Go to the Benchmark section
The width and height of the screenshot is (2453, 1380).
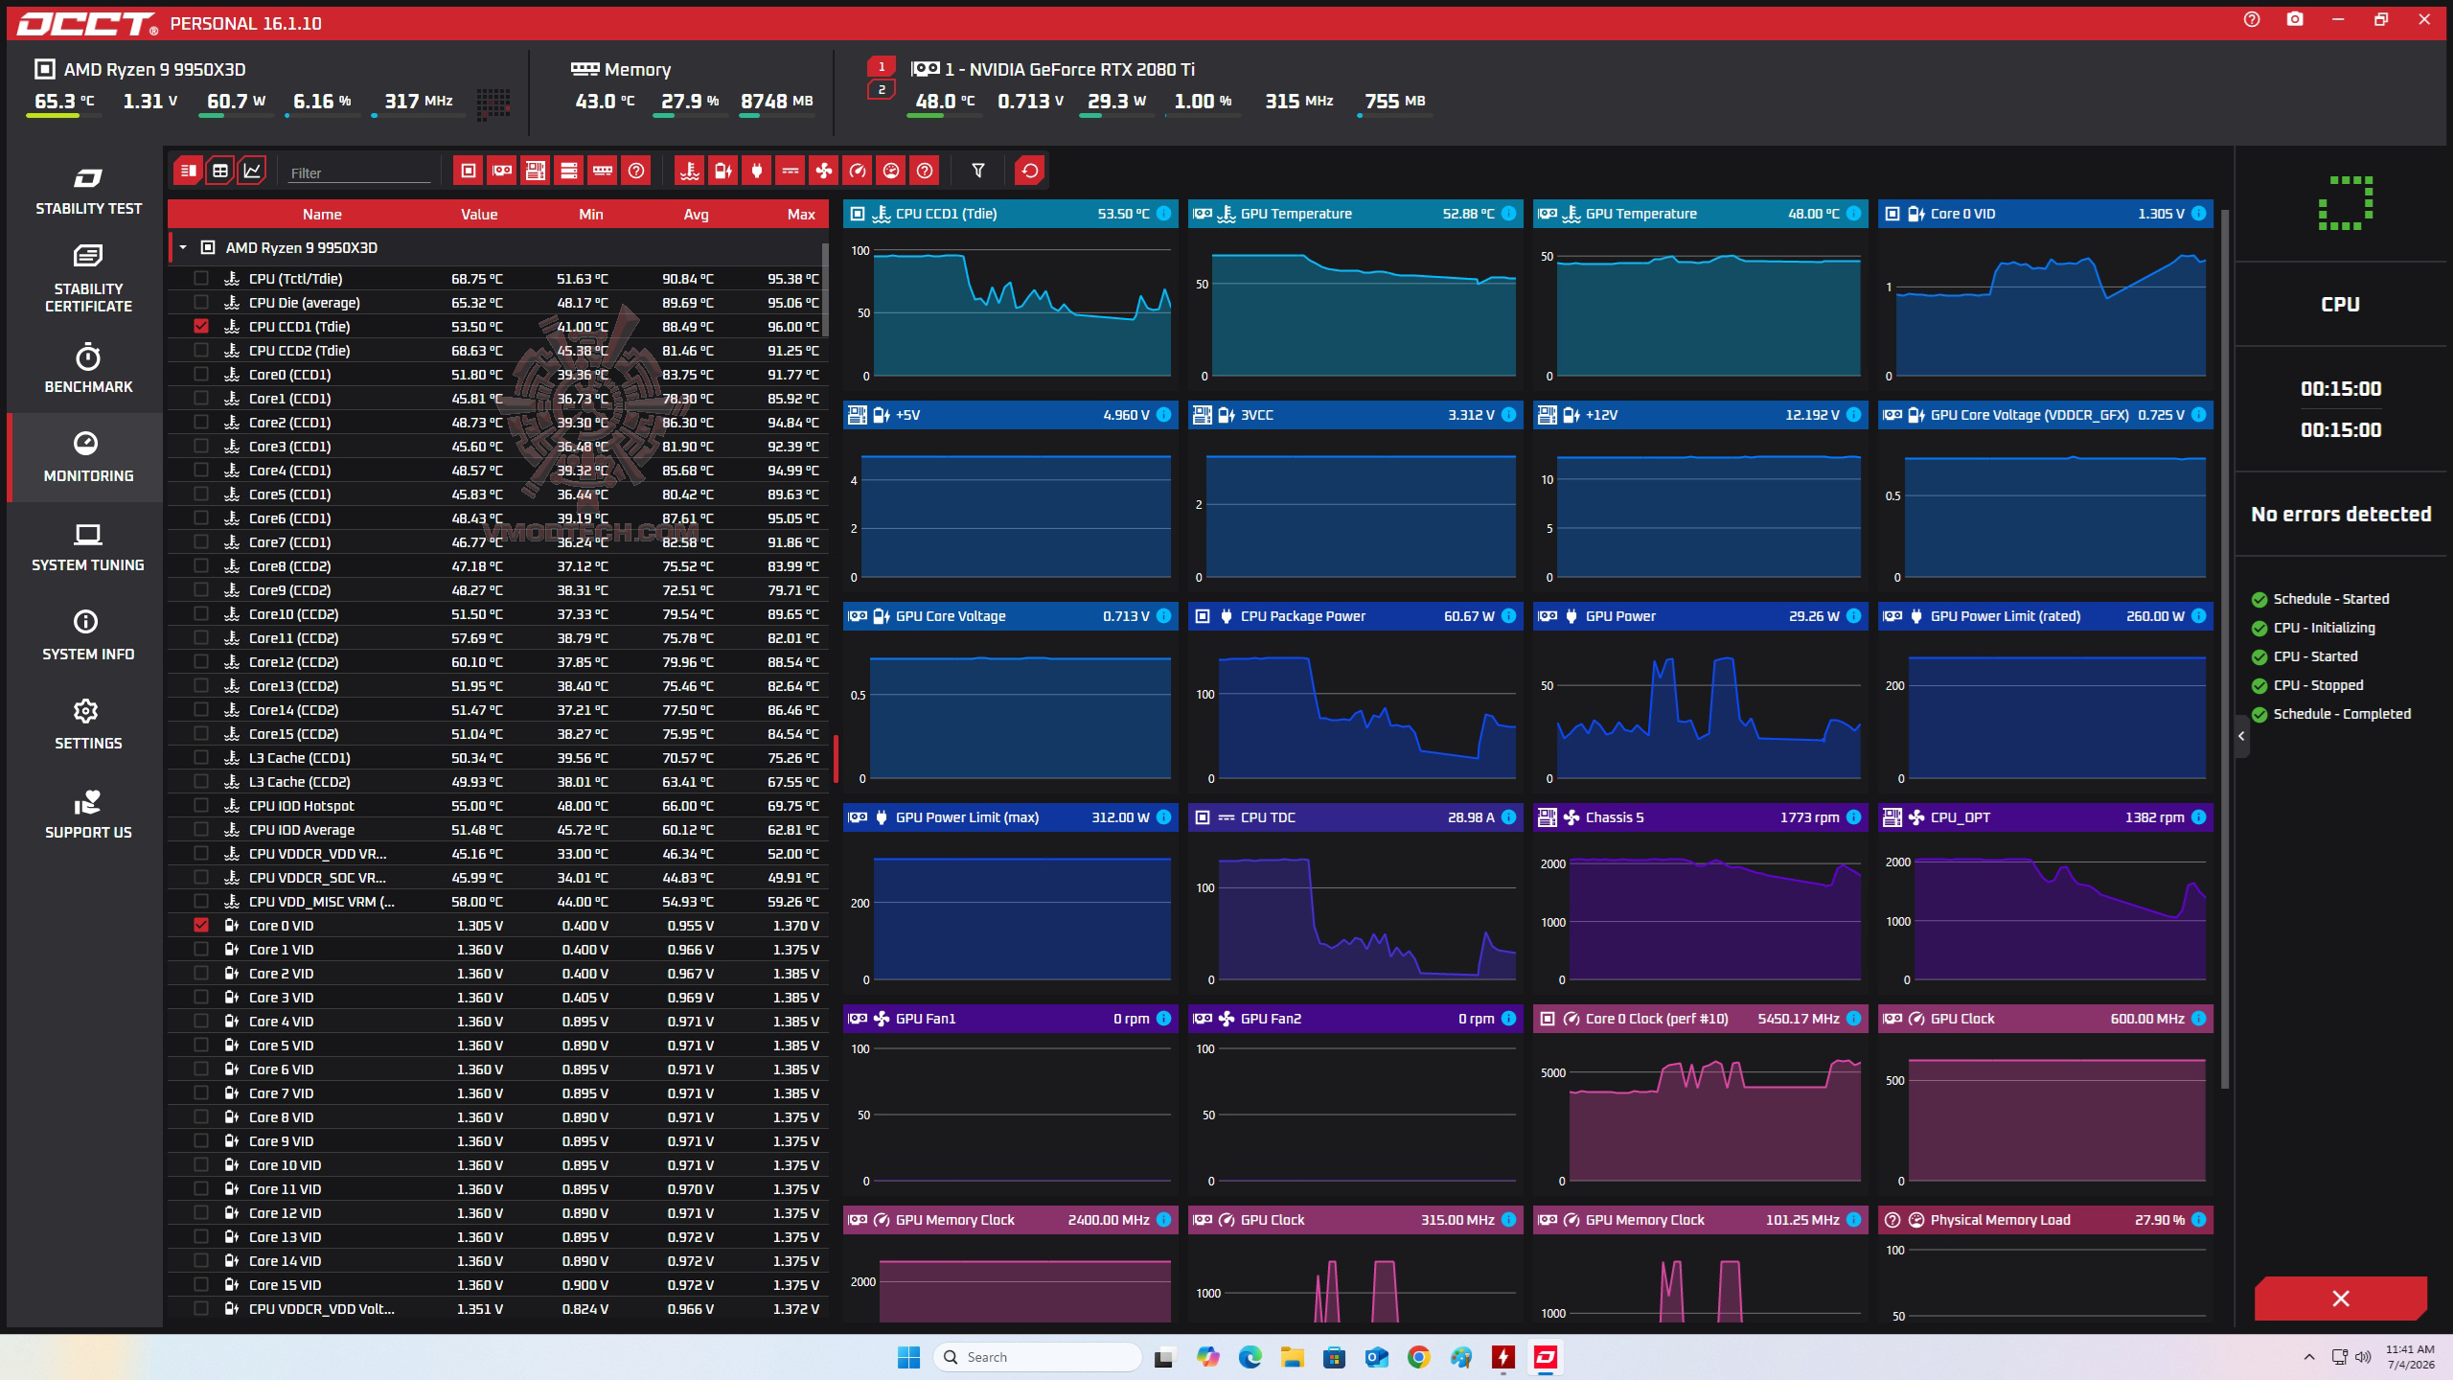(x=88, y=369)
